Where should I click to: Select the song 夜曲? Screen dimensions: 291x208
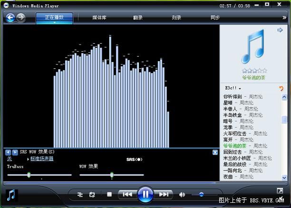click(x=238, y=177)
